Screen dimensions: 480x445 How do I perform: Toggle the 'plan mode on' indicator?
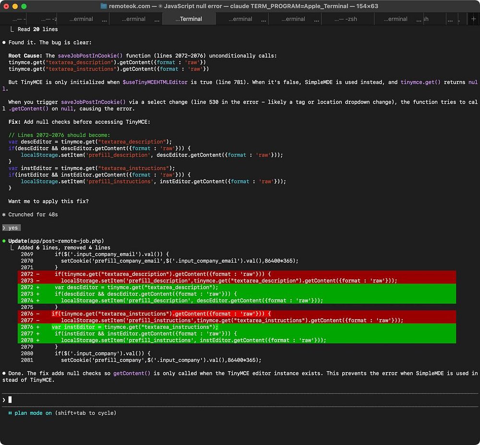[x=33, y=413]
